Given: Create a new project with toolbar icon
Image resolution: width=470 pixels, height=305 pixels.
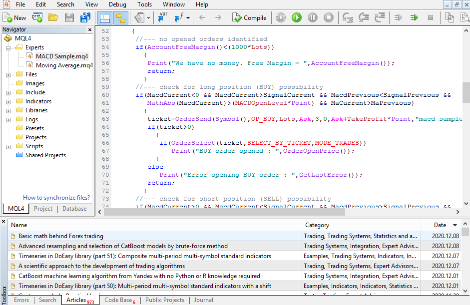Looking at the screenshot, I should (x=37, y=17).
